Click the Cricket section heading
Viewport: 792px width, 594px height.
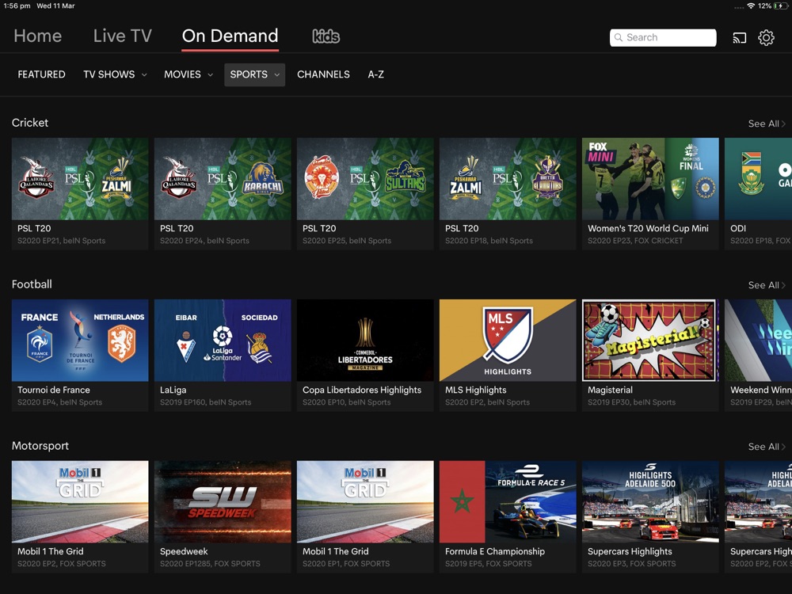click(30, 123)
